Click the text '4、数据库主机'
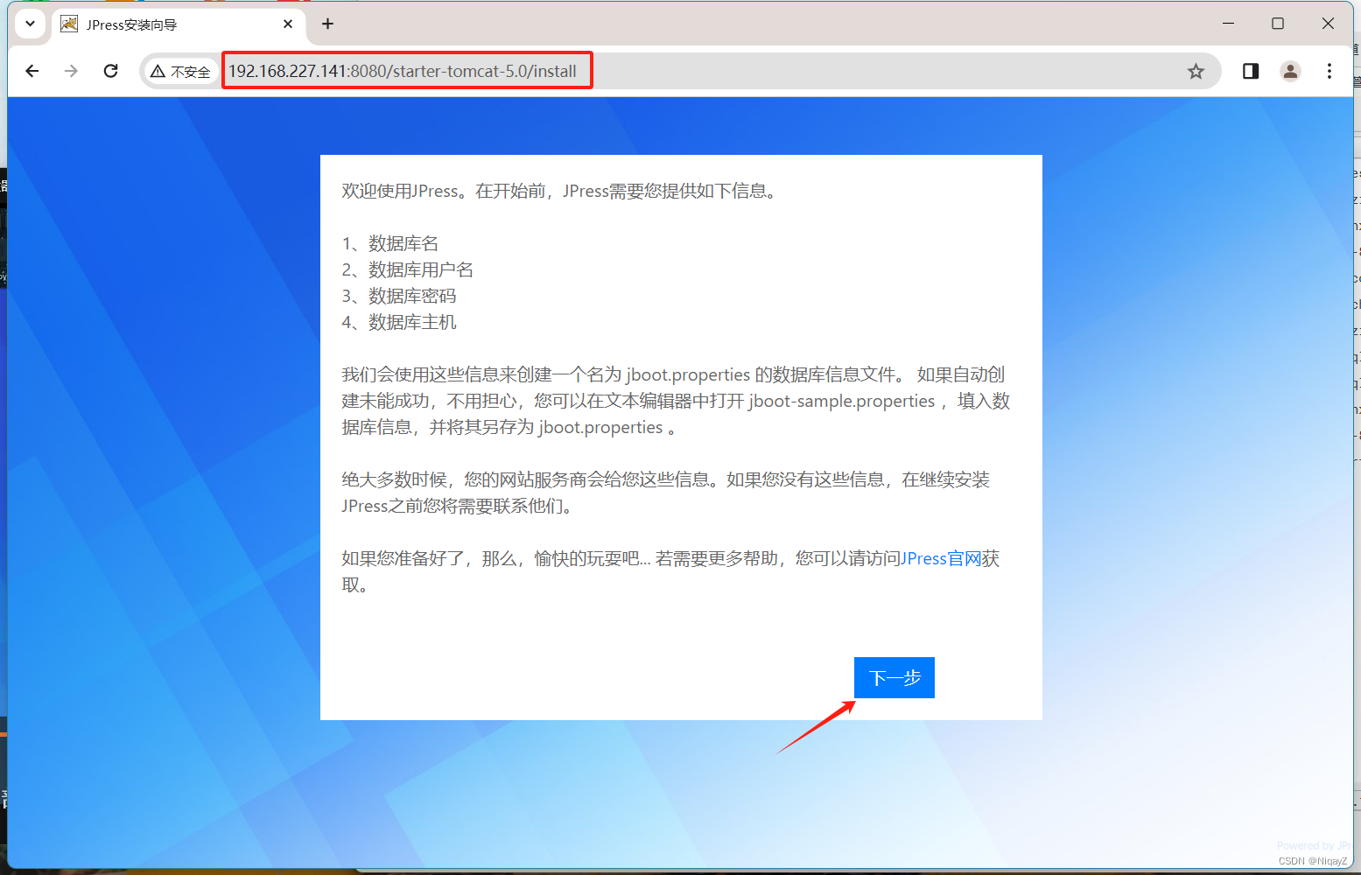1361x875 pixels. (x=399, y=322)
